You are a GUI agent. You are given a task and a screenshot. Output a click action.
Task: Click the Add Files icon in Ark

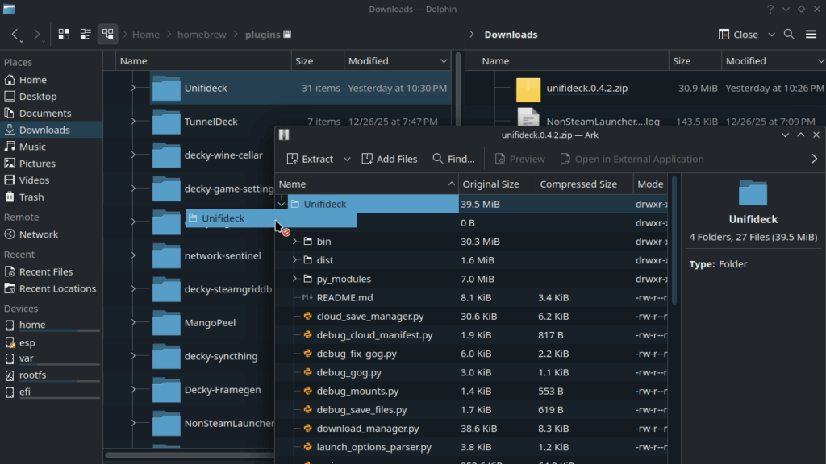[388, 159]
